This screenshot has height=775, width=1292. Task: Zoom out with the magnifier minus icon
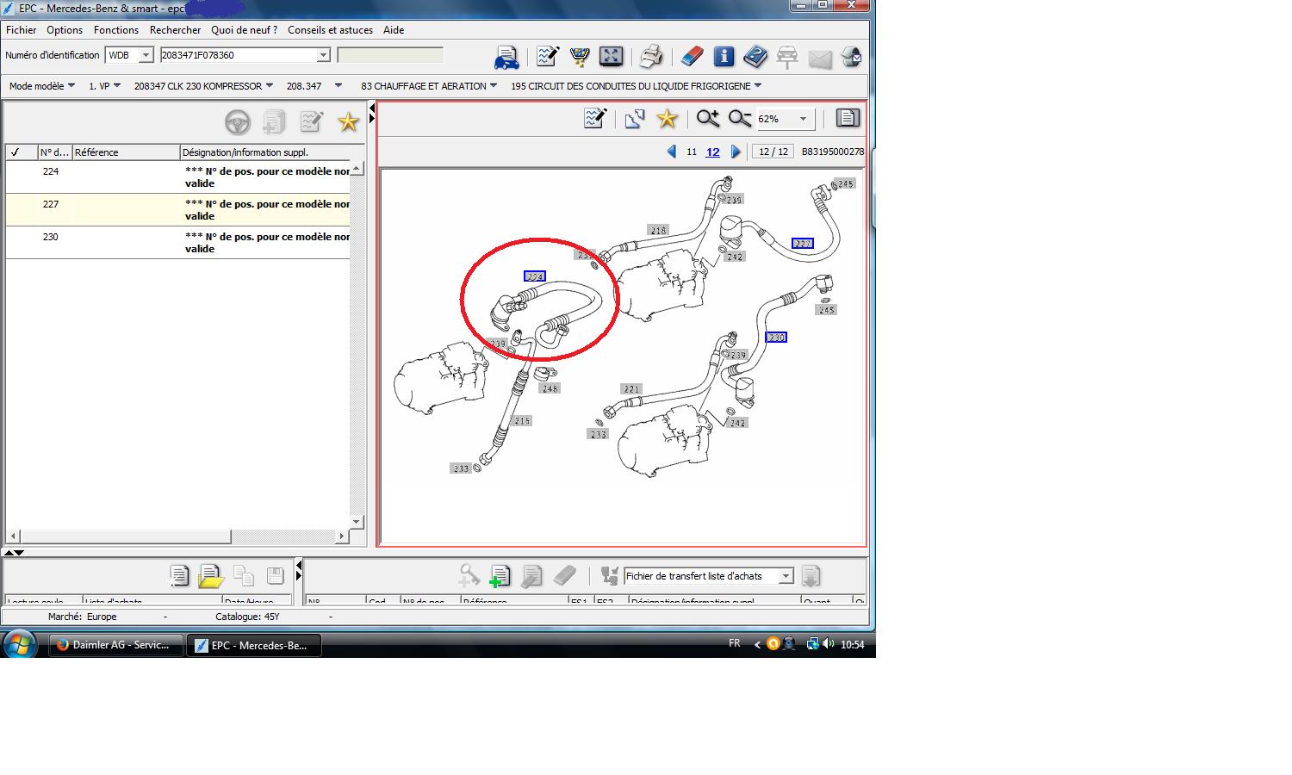[740, 119]
